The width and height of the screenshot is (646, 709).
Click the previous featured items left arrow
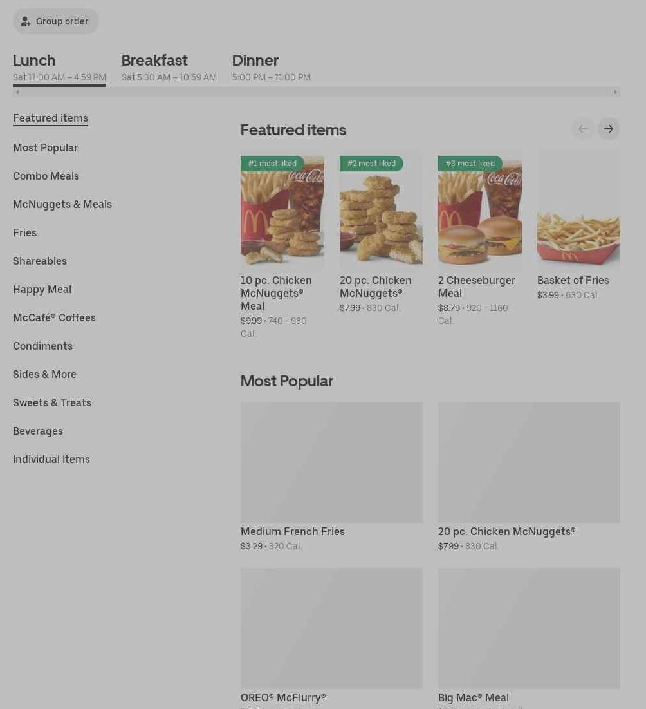click(582, 129)
